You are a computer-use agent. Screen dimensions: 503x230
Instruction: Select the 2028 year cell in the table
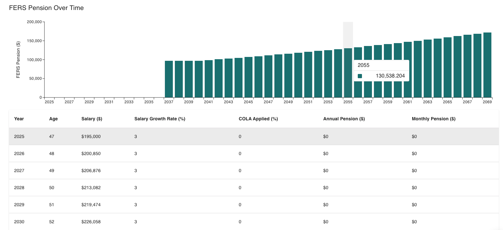click(19, 188)
